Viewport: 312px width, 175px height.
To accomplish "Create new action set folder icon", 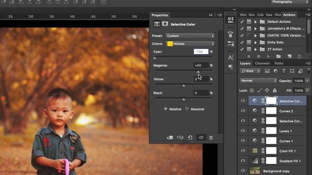I will 278,56.
